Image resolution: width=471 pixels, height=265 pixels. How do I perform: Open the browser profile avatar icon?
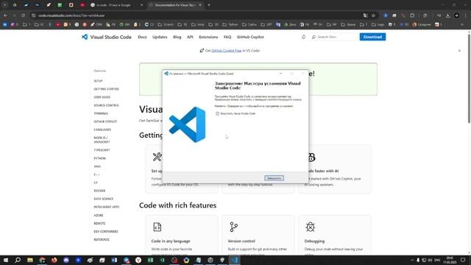coord(456,15)
